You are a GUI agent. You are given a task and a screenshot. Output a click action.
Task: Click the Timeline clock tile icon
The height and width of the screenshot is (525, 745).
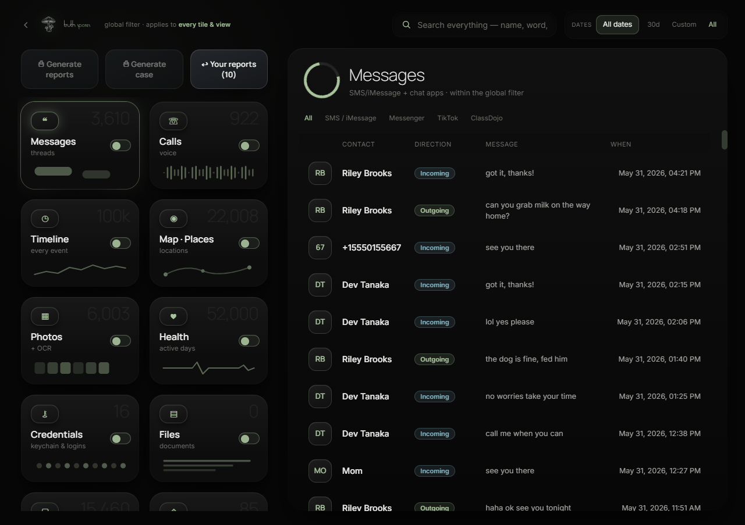click(x=45, y=219)
